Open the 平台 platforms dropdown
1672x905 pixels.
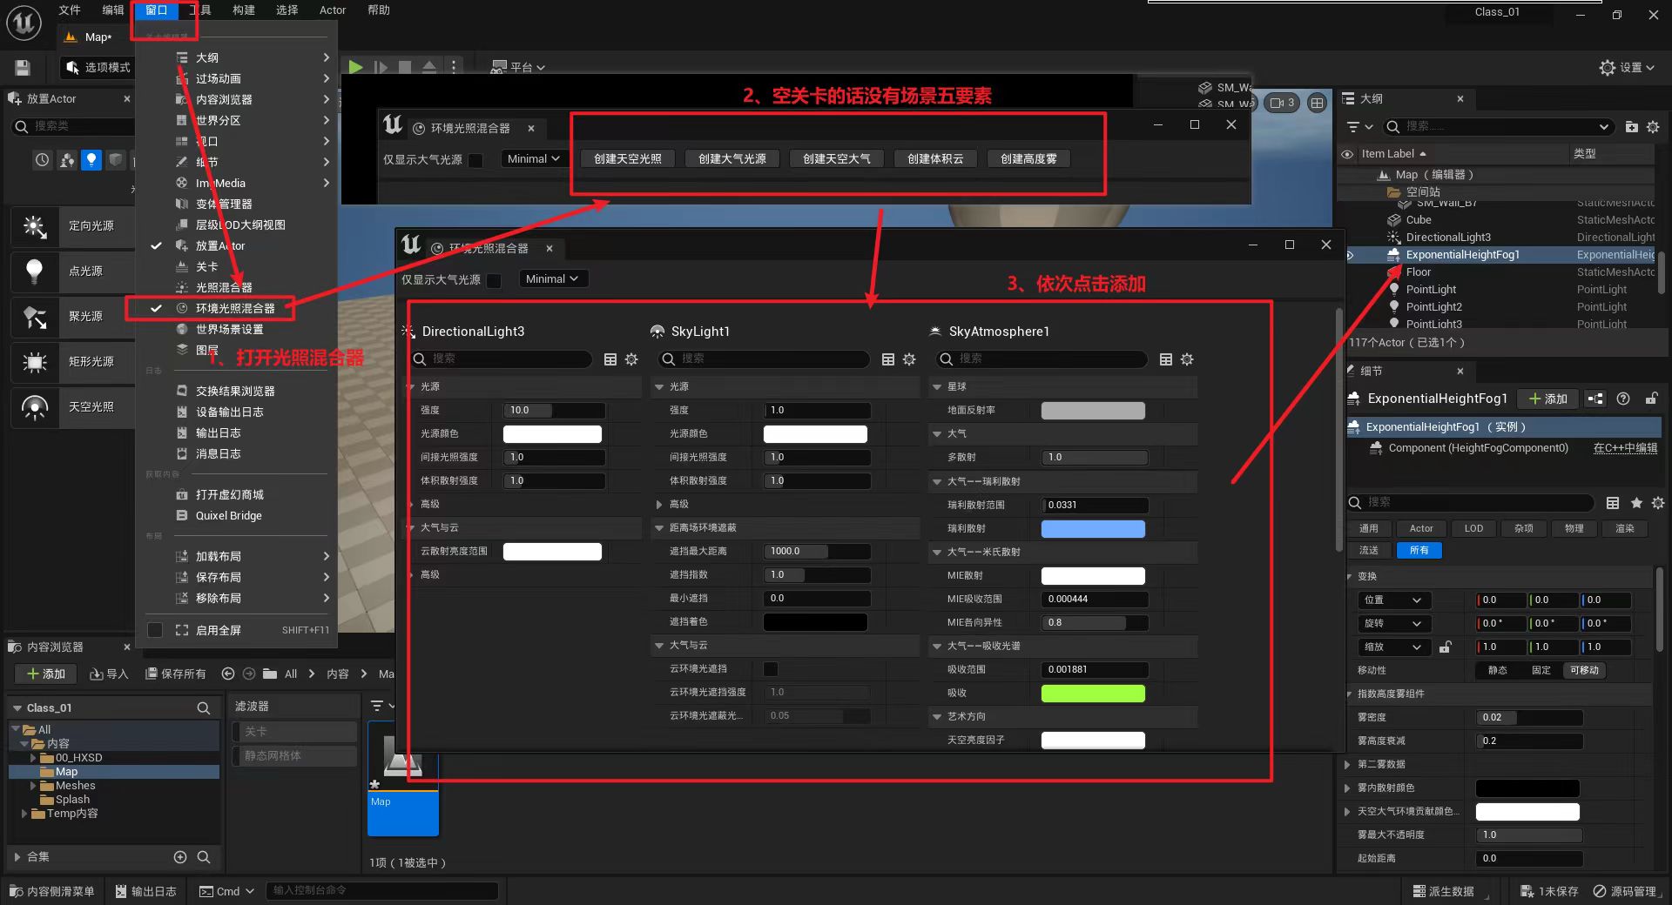(x=519, y=67)
